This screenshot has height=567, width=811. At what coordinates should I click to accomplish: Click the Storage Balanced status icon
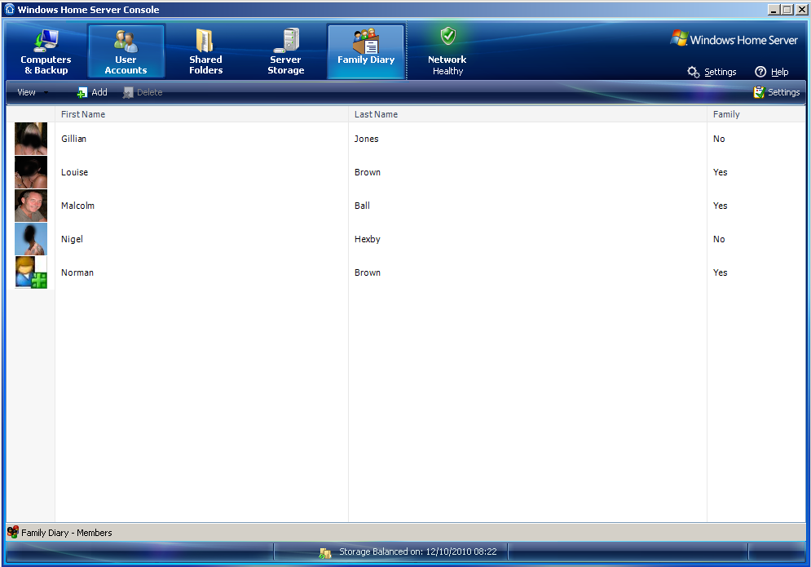[x=325, y=552]
